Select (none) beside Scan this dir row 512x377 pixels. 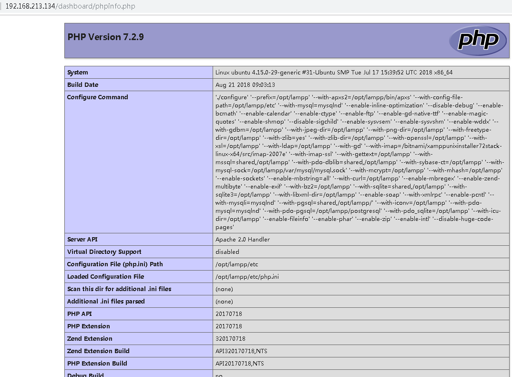[x=224, y=289]
